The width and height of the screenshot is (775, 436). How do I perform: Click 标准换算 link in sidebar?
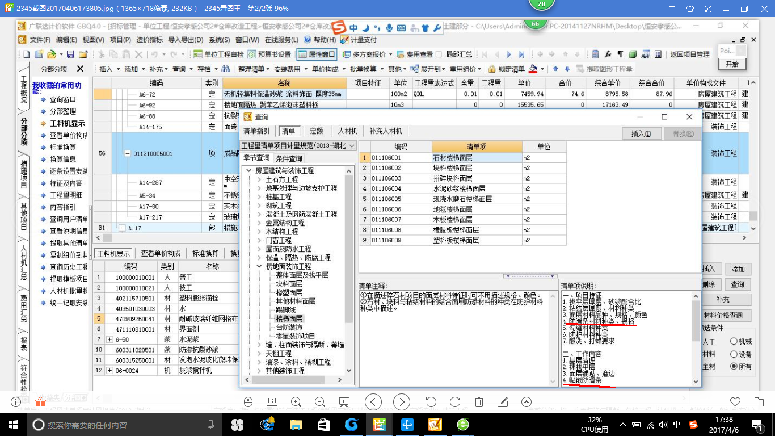[62, 147]
